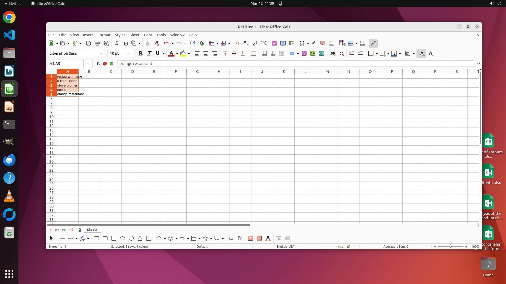Open the Format menu
The height and width of the screenshot is (284, 506).
[x=104, y=35]
